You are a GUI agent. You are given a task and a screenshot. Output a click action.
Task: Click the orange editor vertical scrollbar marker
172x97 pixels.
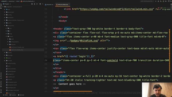pos(170,51)
